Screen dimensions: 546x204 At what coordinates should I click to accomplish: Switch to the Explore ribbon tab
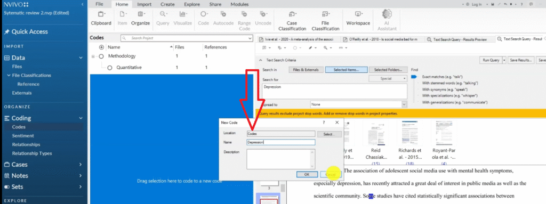coord(192,4)
